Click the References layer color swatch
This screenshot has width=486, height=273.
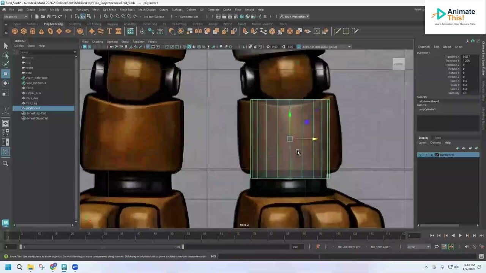437,155
